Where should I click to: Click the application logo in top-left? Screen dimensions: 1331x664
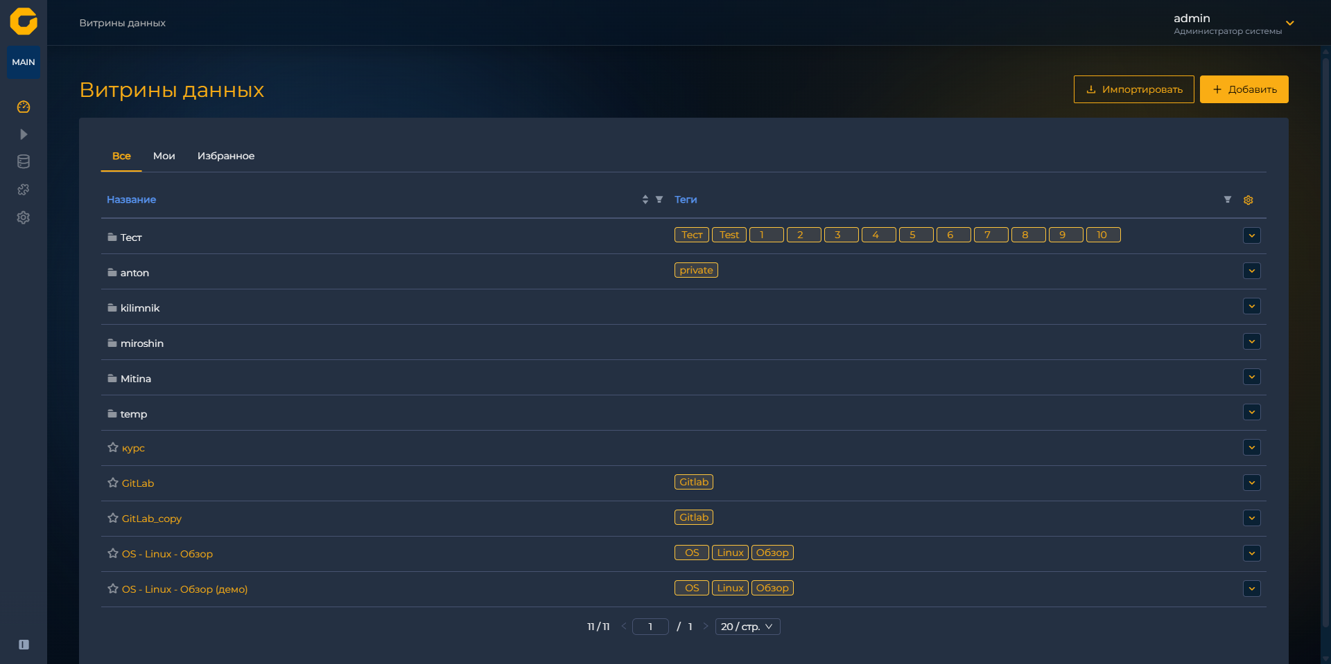click(24, 21)
